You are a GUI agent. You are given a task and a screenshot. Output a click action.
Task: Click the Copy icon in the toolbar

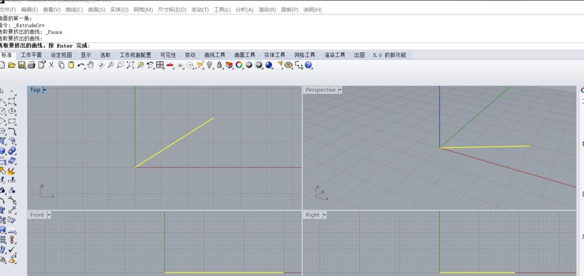61,65
